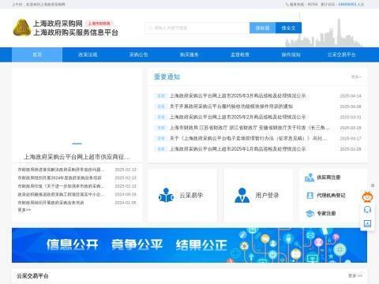Open notice about 2025年3月商品巡检及处理情况公示
This screenshot has height=284, width=379.
pos(238,95)
